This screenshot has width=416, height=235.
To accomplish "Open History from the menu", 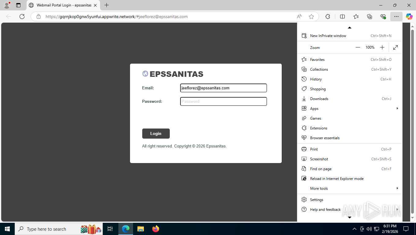I will [x=350, y=79].
